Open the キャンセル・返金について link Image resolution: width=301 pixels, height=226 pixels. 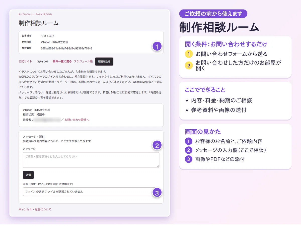click(x=35, y=209)
